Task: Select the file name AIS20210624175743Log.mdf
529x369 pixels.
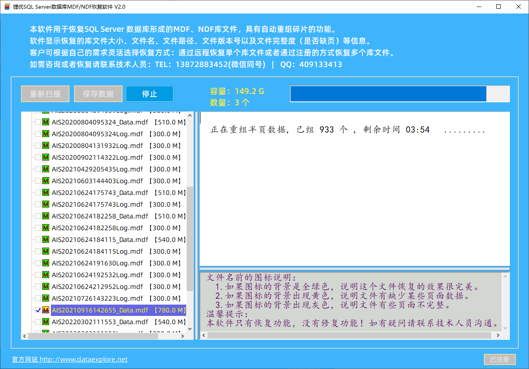Action: [97, 205]
